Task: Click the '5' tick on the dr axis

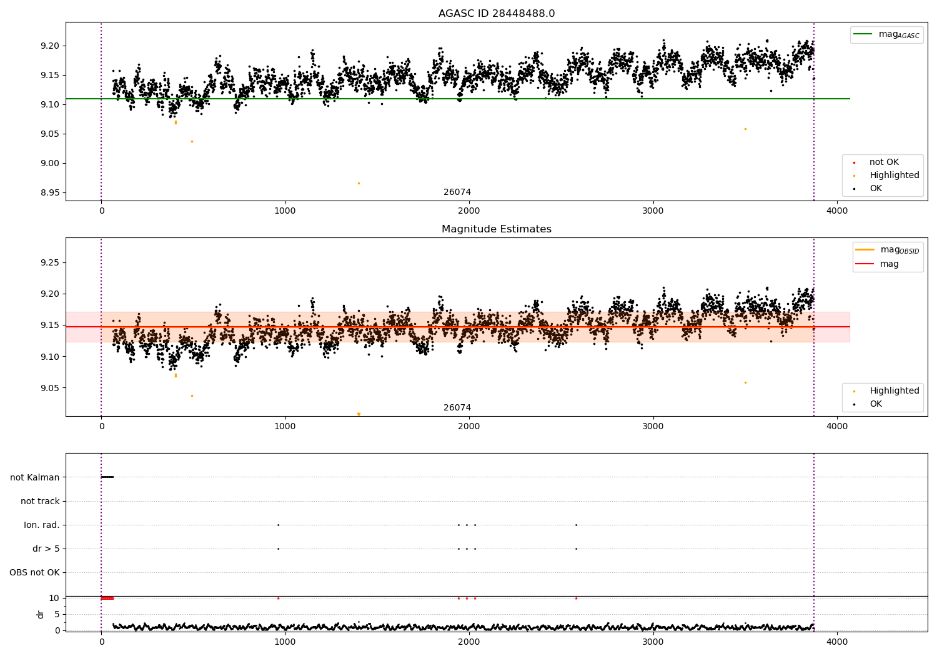Action: [x=57, y=614]
